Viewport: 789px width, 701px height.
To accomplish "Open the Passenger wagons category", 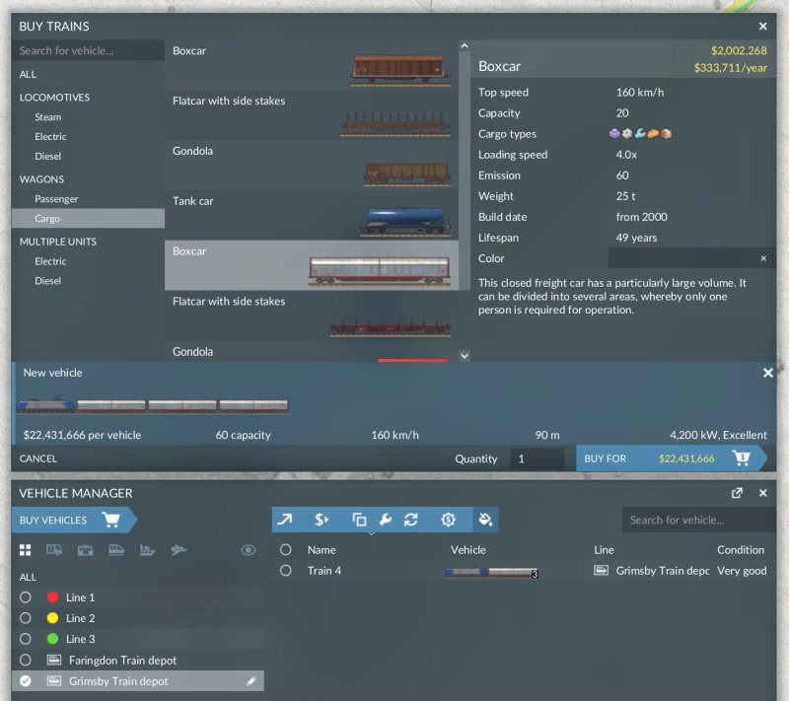I will tap(56, 199).
